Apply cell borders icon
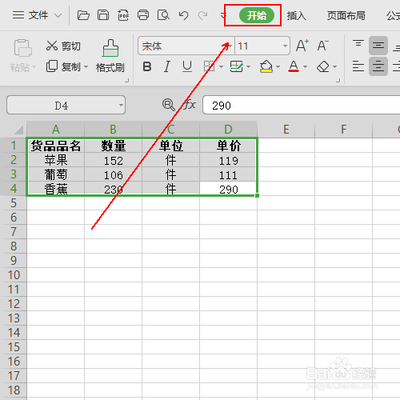The height and width of the screenshot is (400, 400). pyautogui.click(x=209, y=66)
